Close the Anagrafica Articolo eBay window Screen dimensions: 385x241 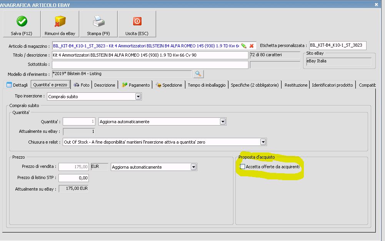(376, 4)
